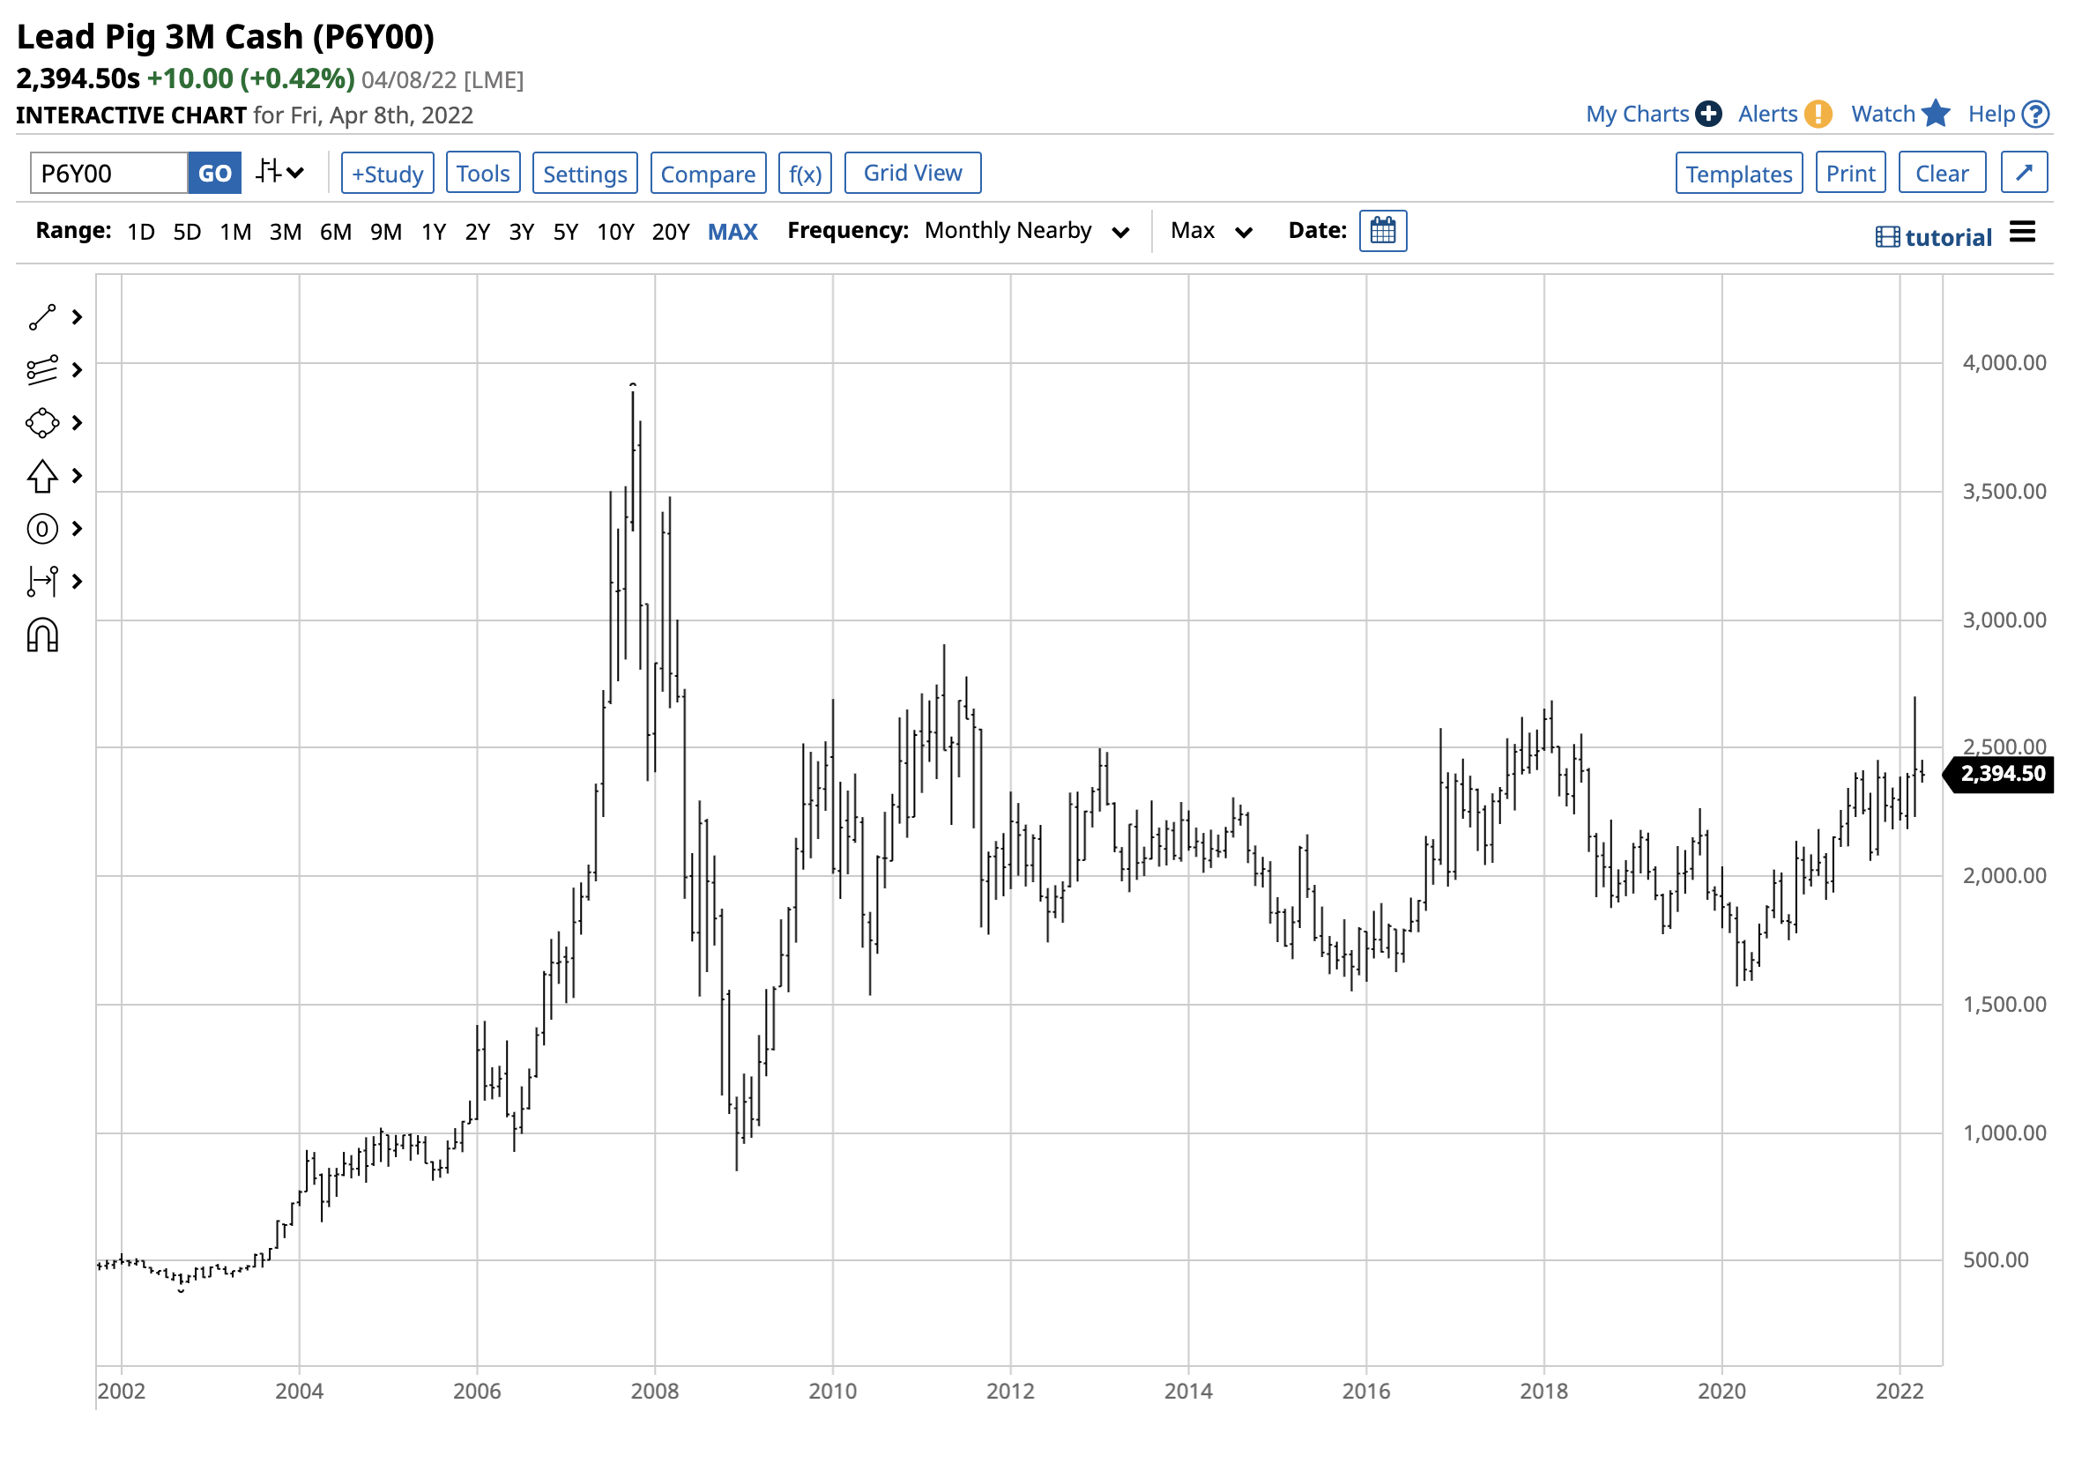Select the polygon shape tool icon

[41, 424]
